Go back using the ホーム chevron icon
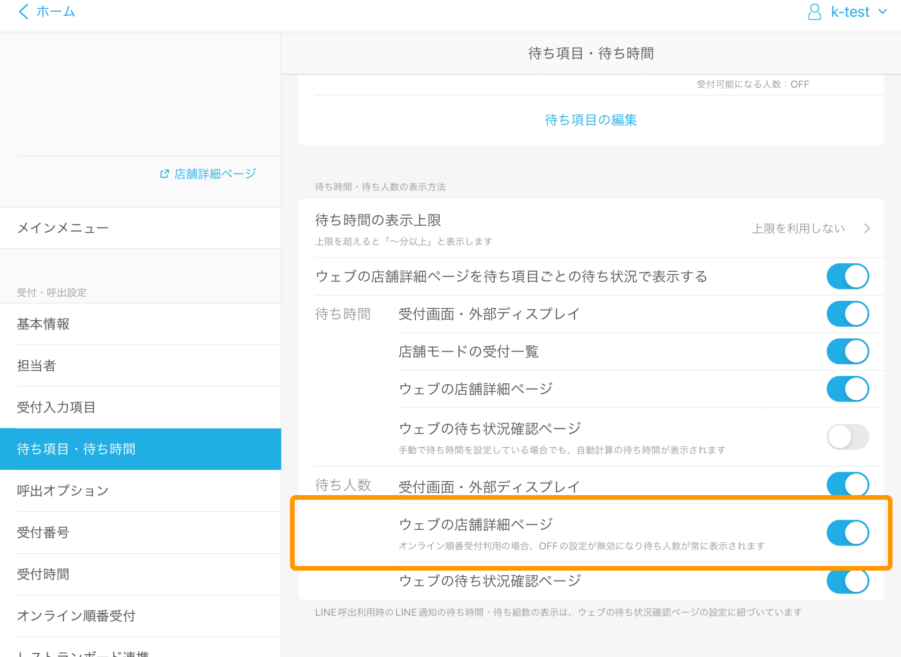901x657 pixels. click(x=23, y=12)
